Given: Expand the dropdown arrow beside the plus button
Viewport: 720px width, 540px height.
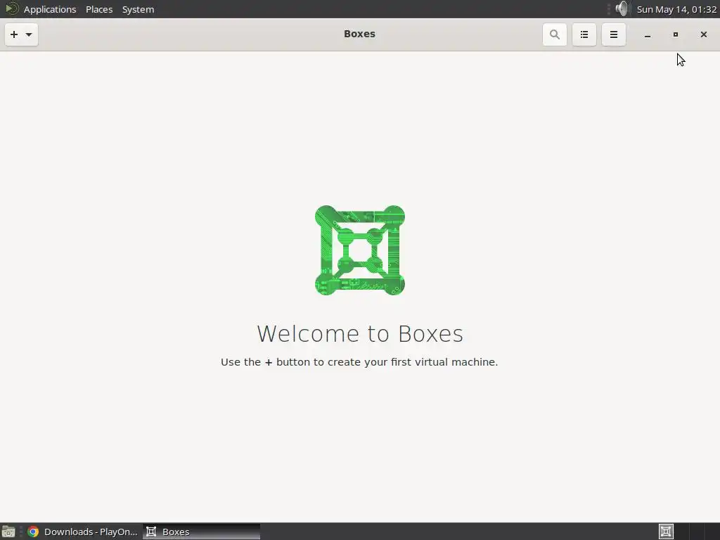Looking at the screenshot, I should point(29,35).
